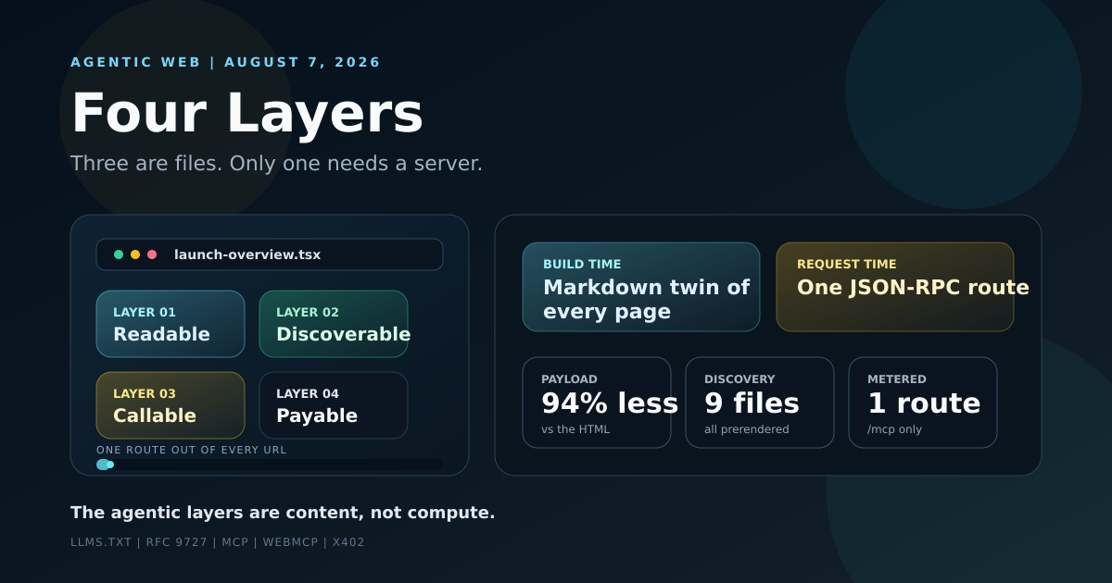The width and height of the screenshot is (1112, 583).
Task: Click subtitle 'Three are files. Only one needs a server.'
Action: point(276,164)
